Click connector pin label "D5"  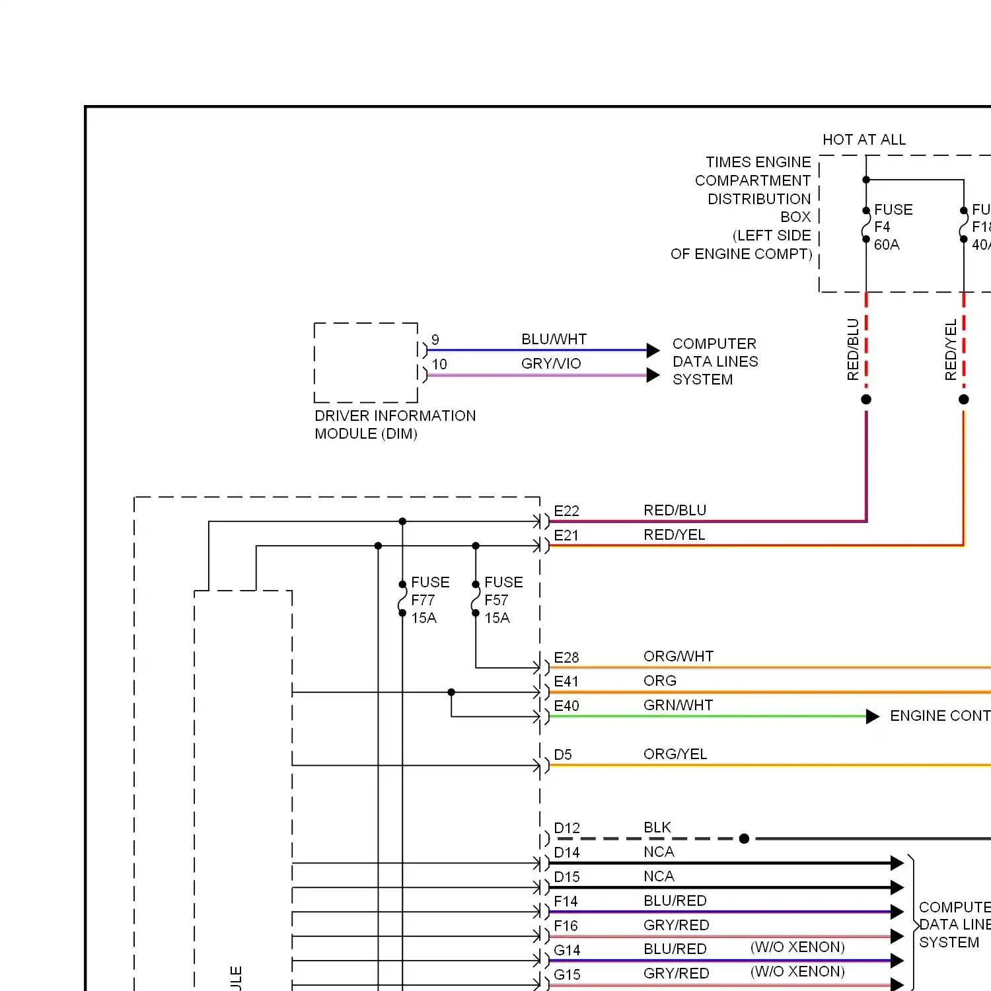(563, 754)
